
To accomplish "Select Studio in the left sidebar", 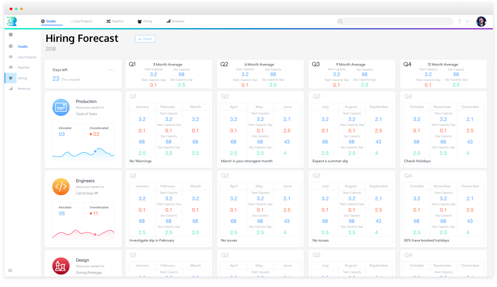I will (23, 46).
